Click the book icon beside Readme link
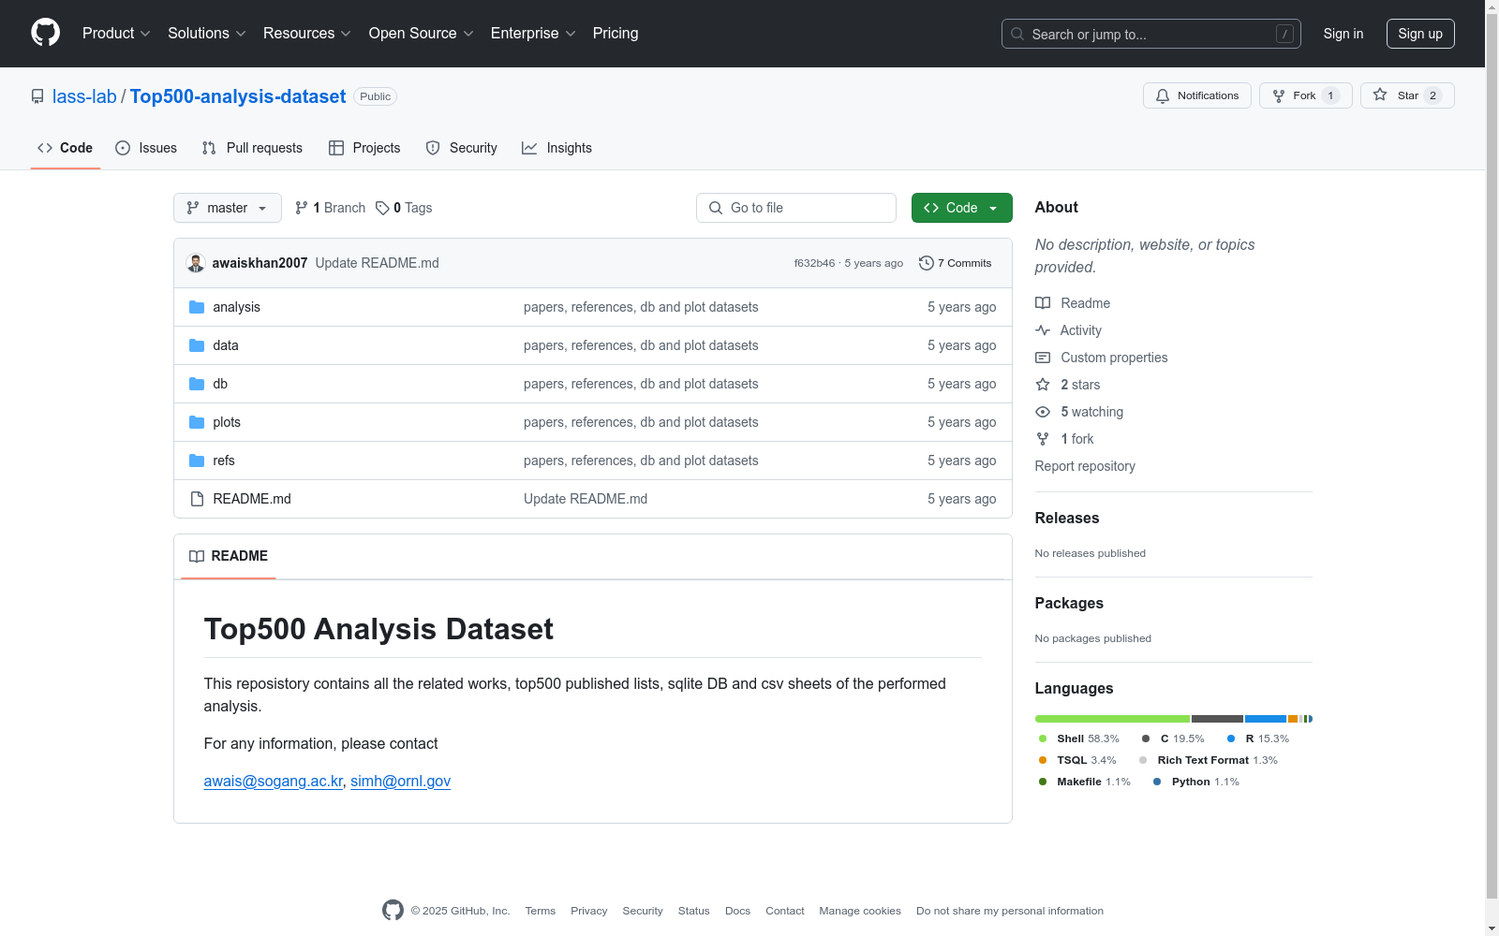This screenshot has height=936, width=1499. [x=1043, y=303]
